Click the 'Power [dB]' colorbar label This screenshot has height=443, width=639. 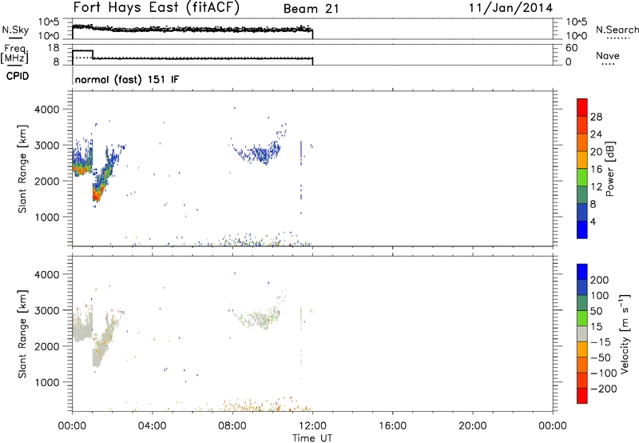tap(609, 169)
